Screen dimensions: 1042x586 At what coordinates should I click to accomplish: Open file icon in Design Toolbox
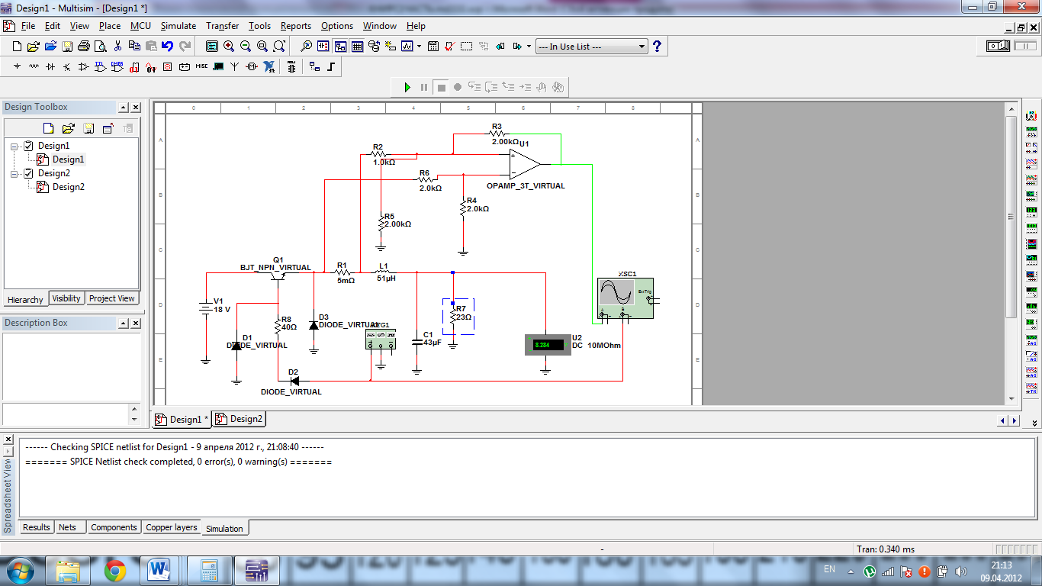click(68, 127)
